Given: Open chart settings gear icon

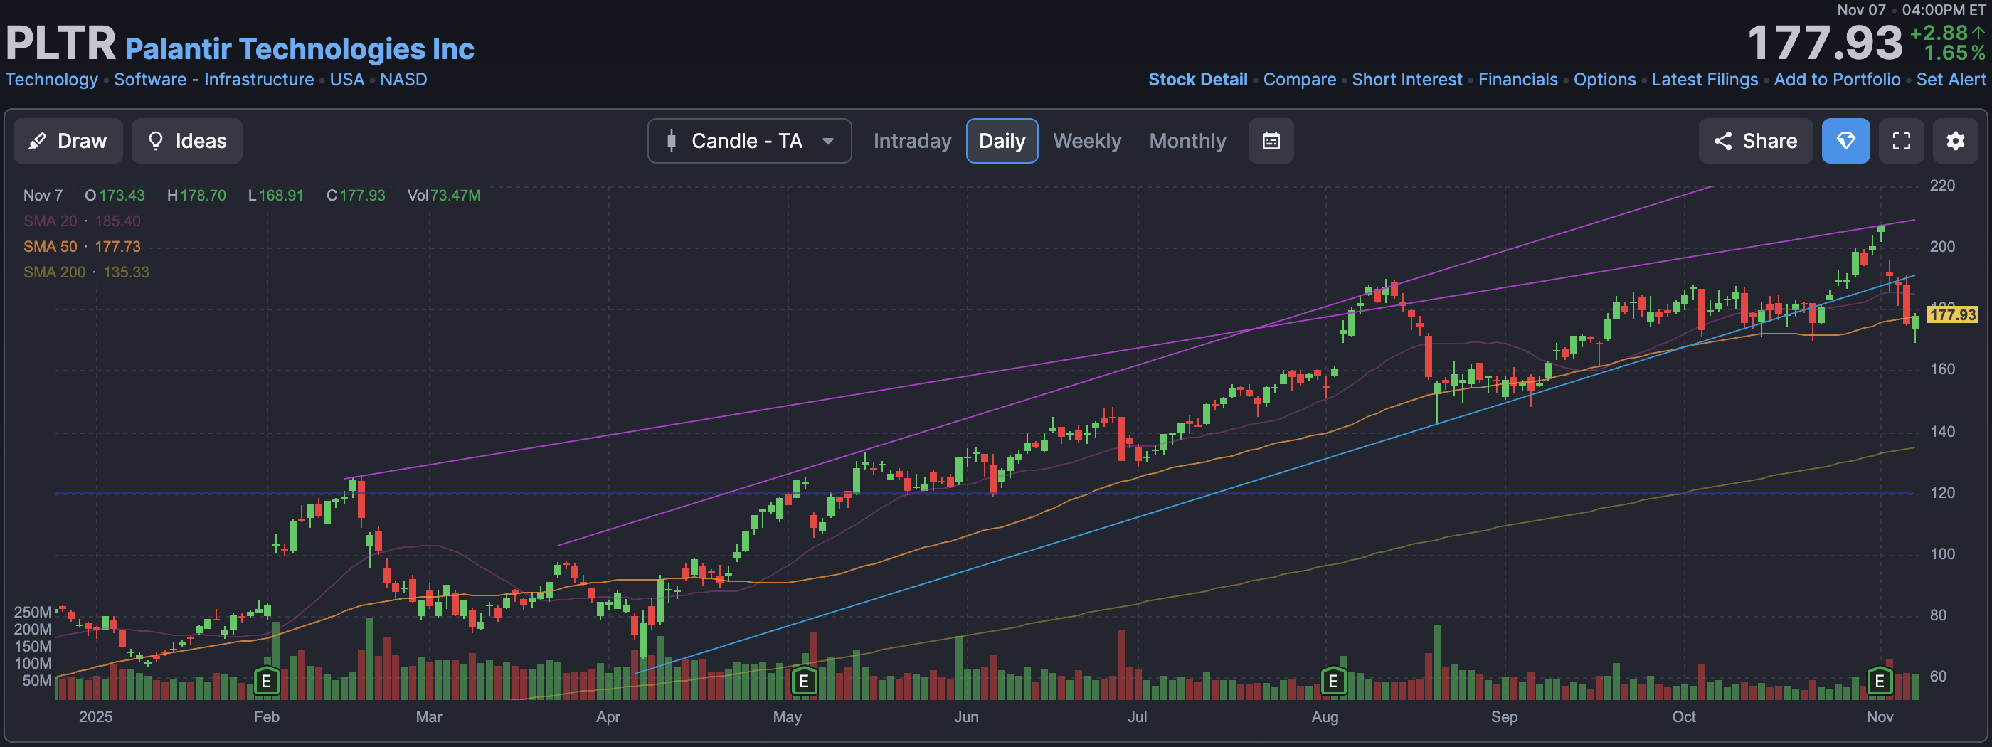Looking at the screenshot, I should click(x=1955, y=141).
